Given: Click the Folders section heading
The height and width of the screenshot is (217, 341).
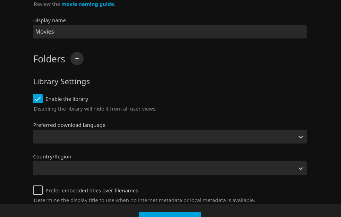Looking at the screenshot, I should click(49, 59).
